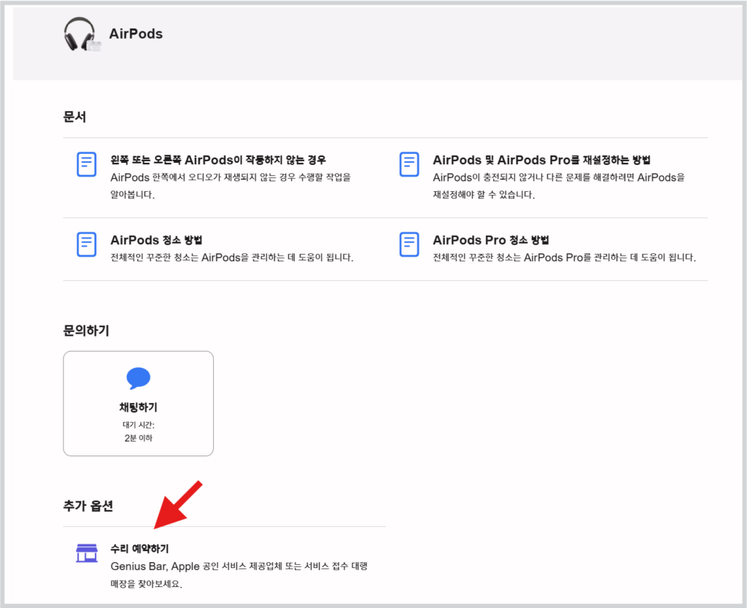
Task: Click the store icon next to 수리 예약하기
Action: click(x=87, y=553)
